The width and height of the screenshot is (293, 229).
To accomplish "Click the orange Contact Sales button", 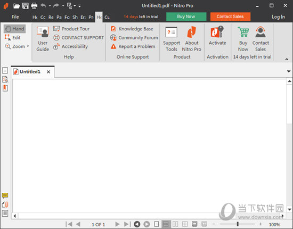I will pyautogui.click(x=230, y=17).
